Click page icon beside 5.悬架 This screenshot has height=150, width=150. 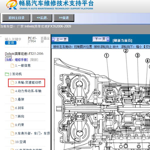pyautogui.click(x=12, y=100)
